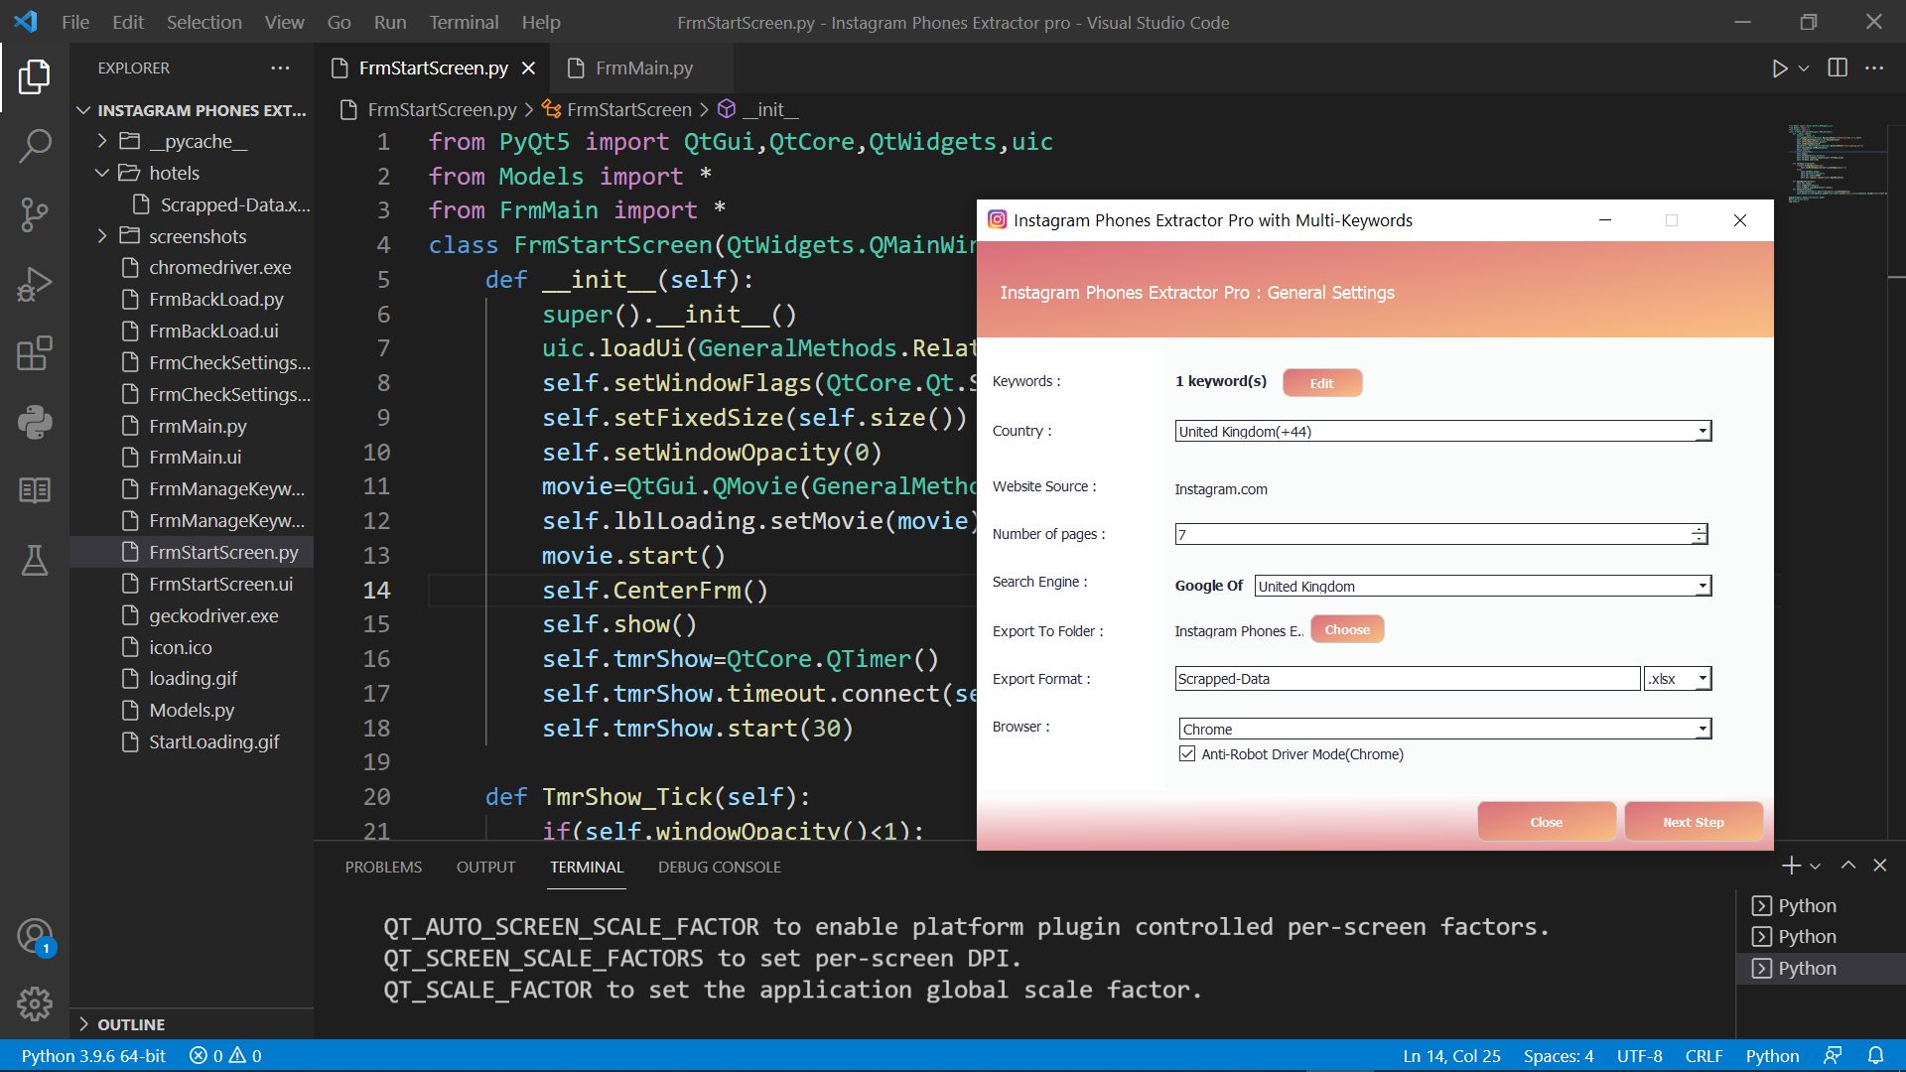Screen dimensions: 1906x1072
Task: Open Explorer Views and More Actions ellipsis
Action: [x=280, y=67]
